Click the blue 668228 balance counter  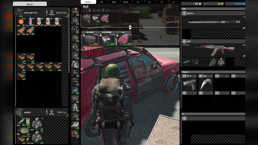coord(235,4)
